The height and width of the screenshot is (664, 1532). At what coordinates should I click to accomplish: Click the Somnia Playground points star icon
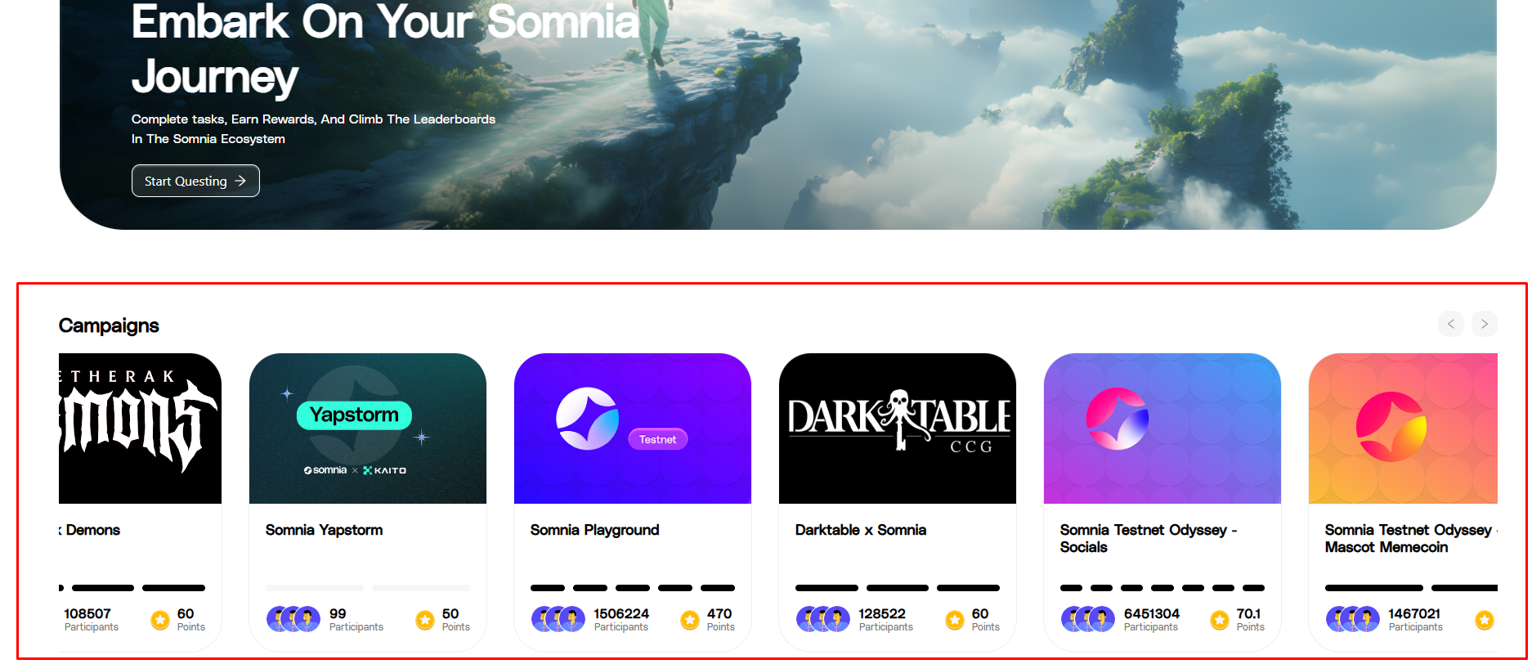pos(690,620)
